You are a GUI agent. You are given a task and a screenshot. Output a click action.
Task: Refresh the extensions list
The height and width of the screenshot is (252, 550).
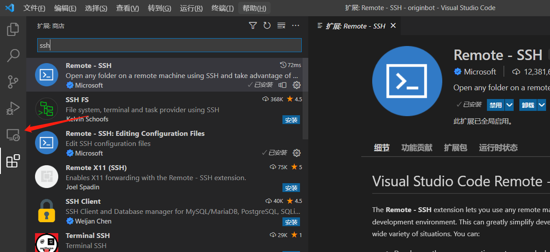(267, 26)
